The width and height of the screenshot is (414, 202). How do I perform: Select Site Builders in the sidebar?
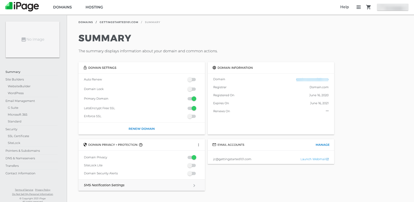tap(15, 79)
